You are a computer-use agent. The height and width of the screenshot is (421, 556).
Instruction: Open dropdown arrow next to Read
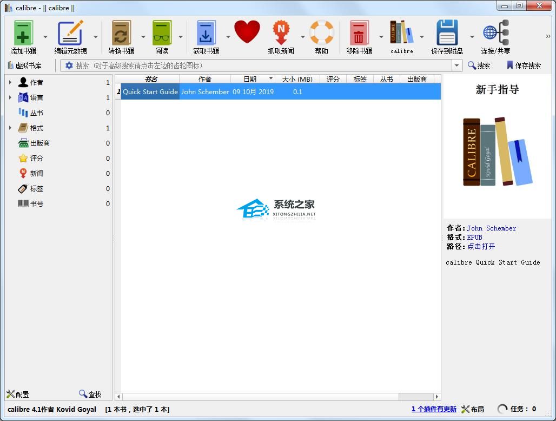tap(181, 37)
